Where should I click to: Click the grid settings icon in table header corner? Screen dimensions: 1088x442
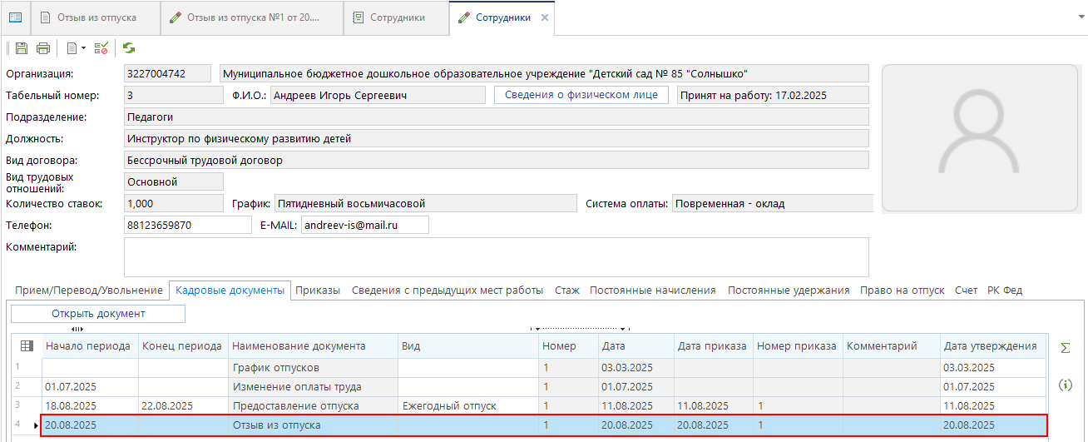26,346
